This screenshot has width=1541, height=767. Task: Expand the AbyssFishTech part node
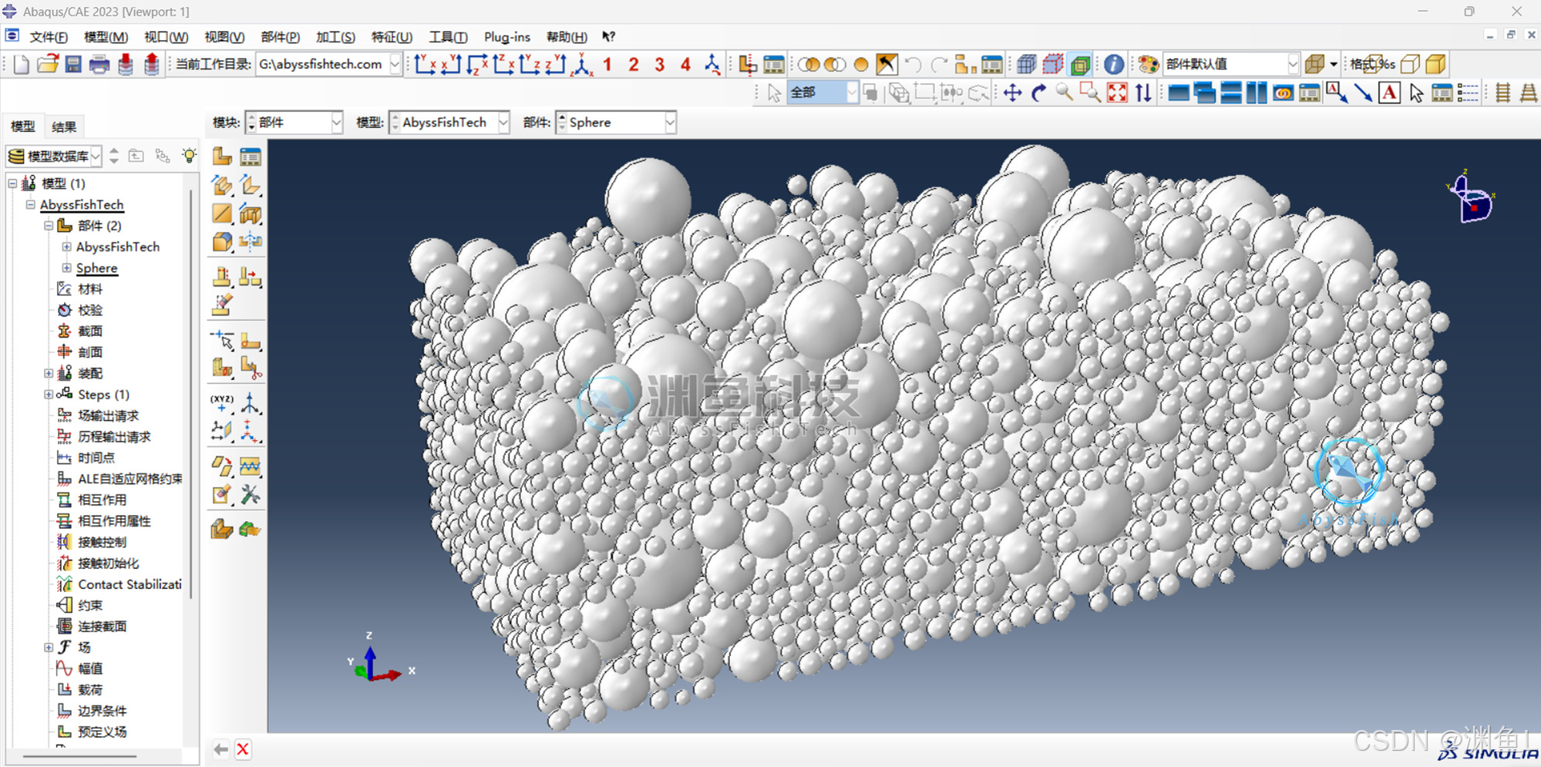66,247
